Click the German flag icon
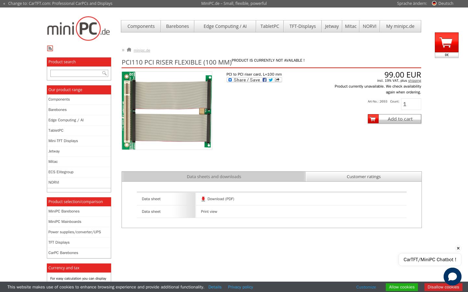This screenshot has width=468, height=292. [434, 3]
